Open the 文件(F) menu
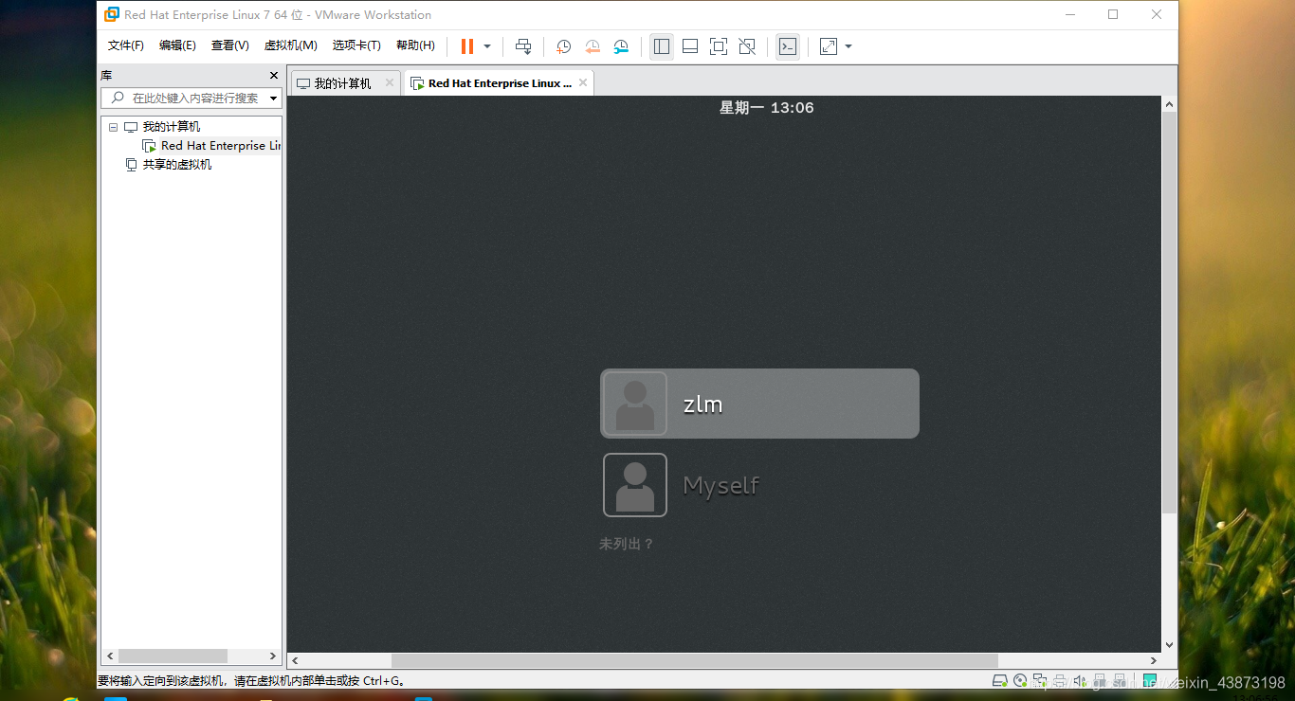 tap(126, 45)
